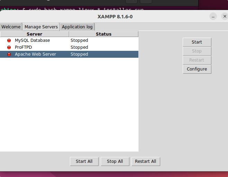Click red status icon beside MySQL Database
The image size is (228, 177).
coord(9,40)
